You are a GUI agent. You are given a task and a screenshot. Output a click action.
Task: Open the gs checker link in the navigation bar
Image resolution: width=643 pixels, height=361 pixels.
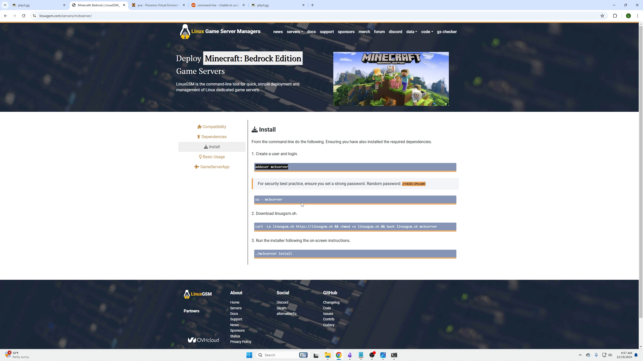(x=447, y=32)
